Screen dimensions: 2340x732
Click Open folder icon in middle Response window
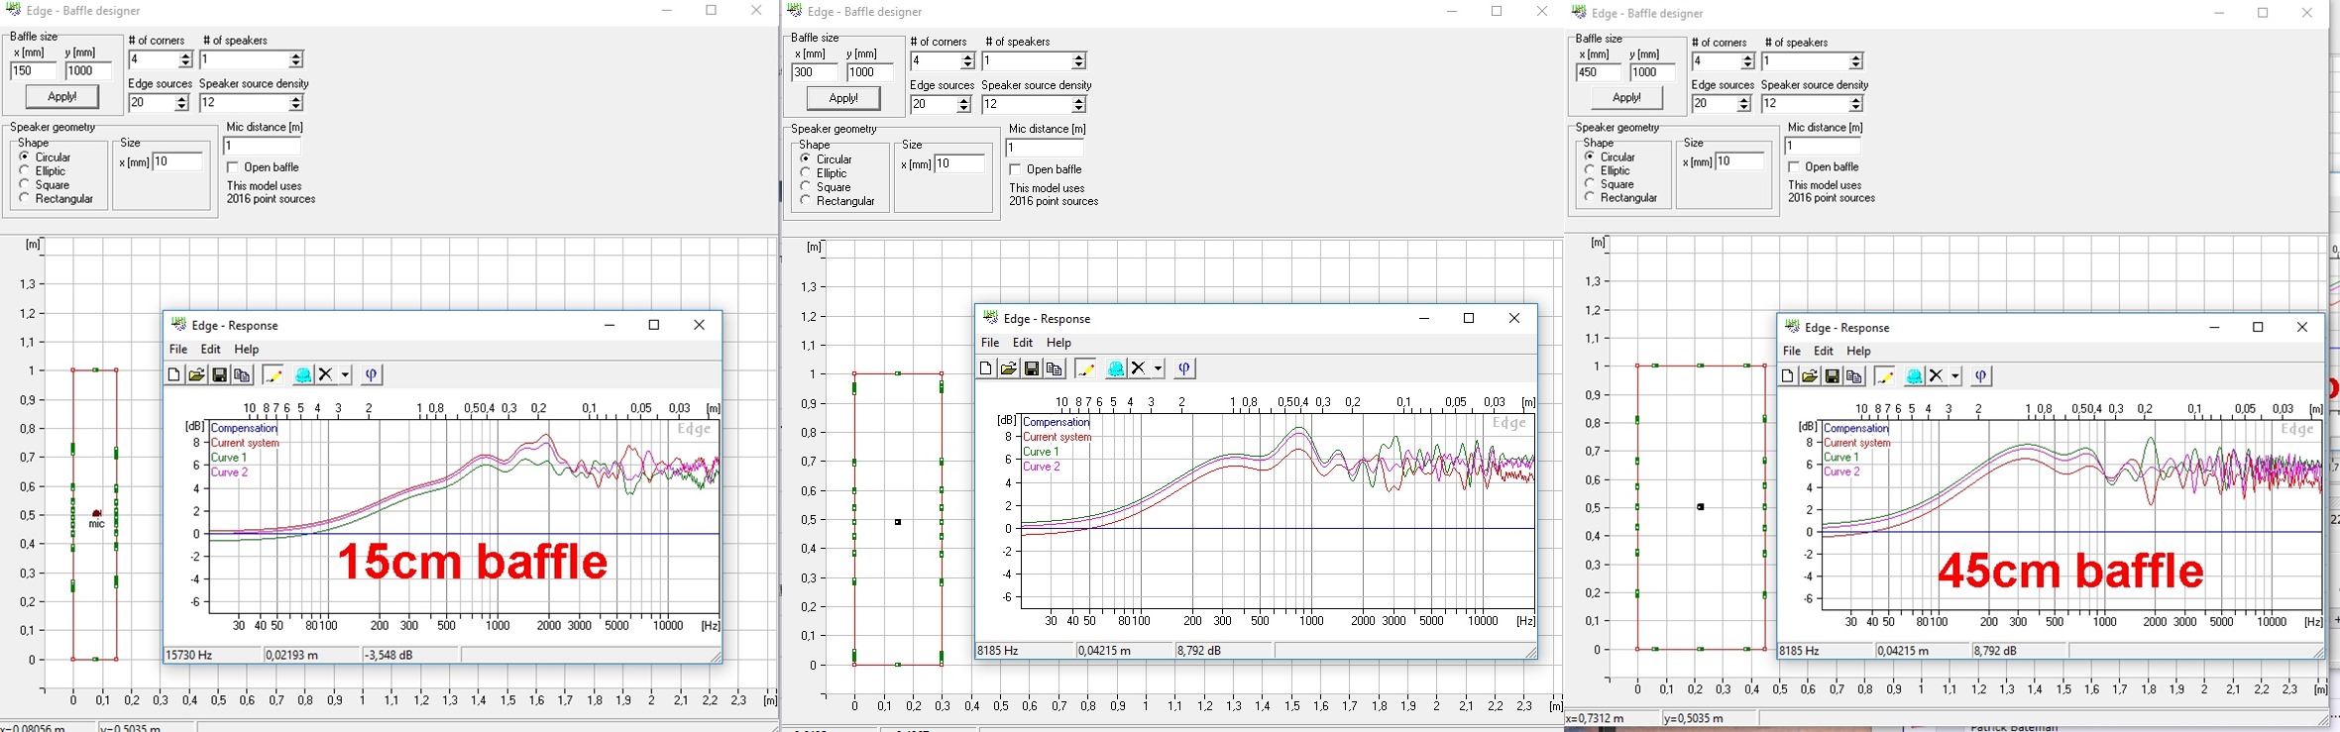(x=1009, y=368)
